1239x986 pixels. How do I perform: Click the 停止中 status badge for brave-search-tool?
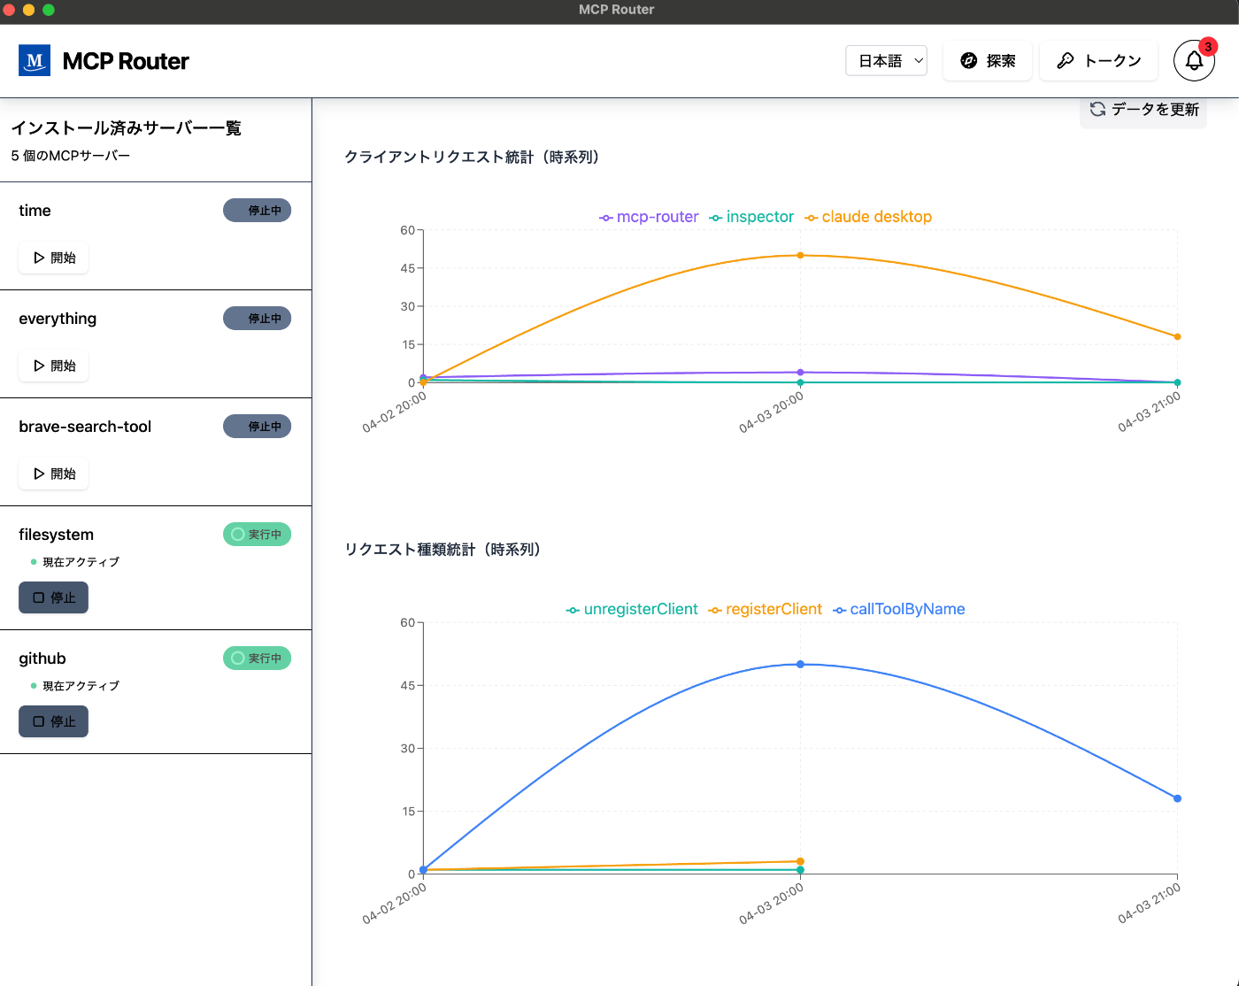pyautogui.click(x=257, y=426)
